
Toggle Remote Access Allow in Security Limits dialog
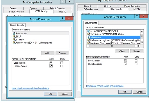coord(125,64)
